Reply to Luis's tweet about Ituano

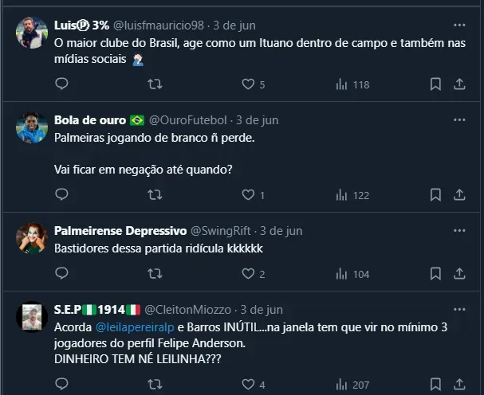click(x=62, y=84)
